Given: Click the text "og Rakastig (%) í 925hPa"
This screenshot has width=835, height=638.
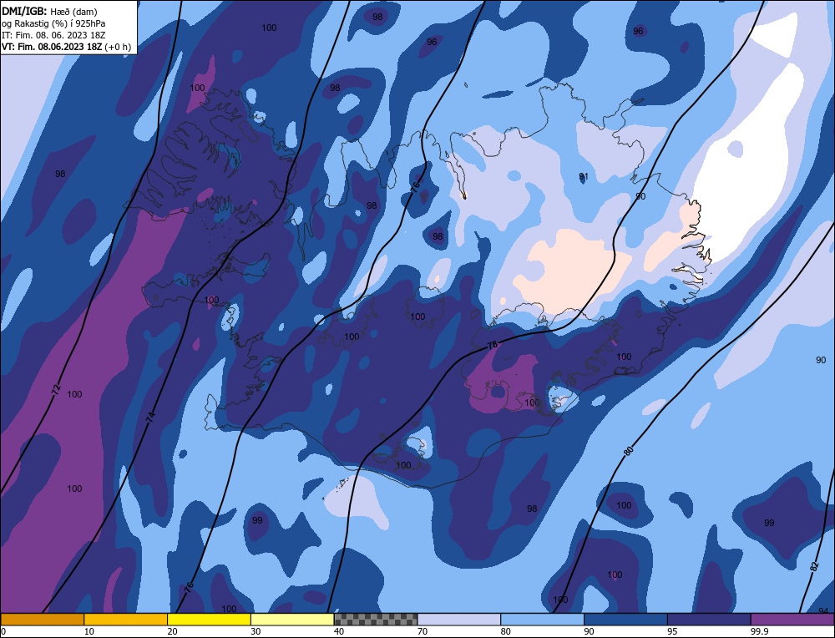Looking at the screenshot, I should pos(53,23).
